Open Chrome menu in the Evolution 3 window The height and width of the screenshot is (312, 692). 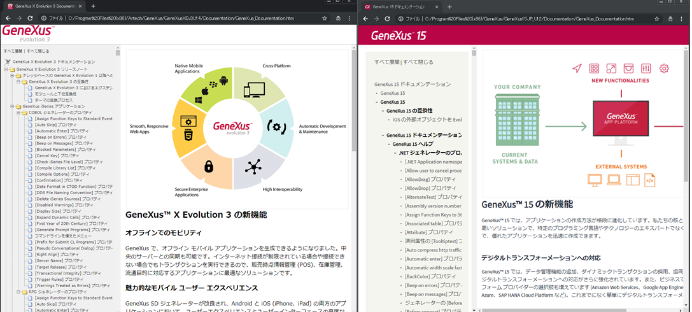pyautogui.click(x=350, y=18)
